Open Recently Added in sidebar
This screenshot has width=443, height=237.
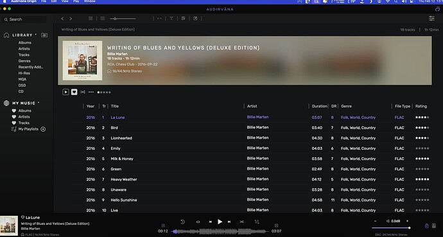tap(31, 67)
